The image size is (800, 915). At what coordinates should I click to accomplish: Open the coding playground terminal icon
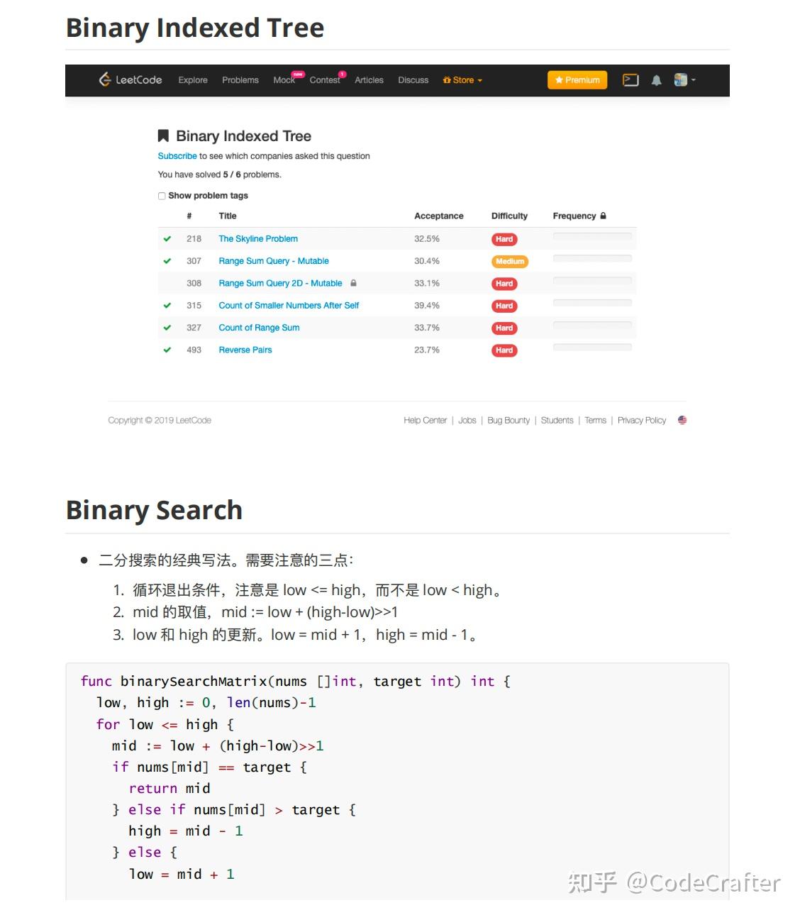click(x=630, y=79)
